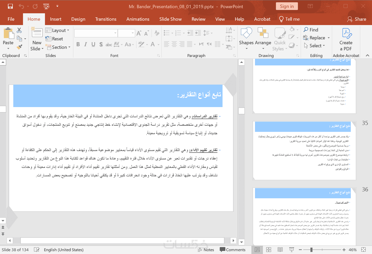Viewport: 372px width, 254px height.
Task: Expand the Select dropdown in Editing
Action: 315,45
